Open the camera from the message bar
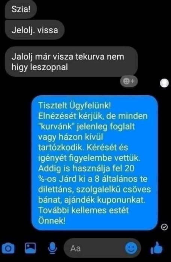Image resolution: width=171 pixels, height=262 pixels. pyautogui.click(x=8, y=249)
